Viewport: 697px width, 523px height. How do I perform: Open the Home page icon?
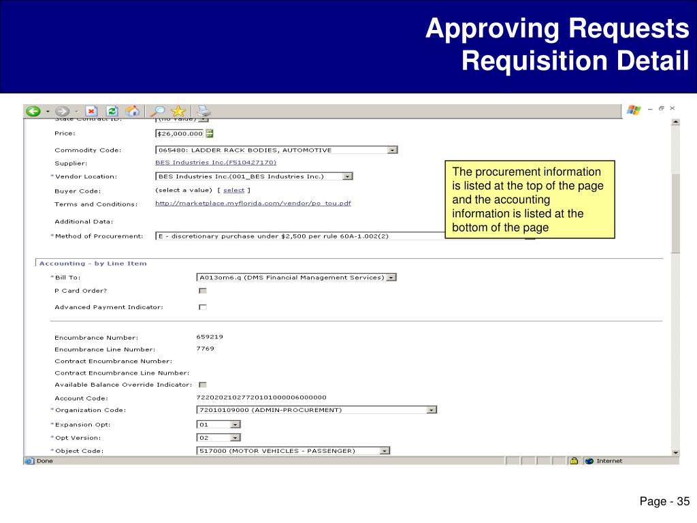click(x=133, y=111)
